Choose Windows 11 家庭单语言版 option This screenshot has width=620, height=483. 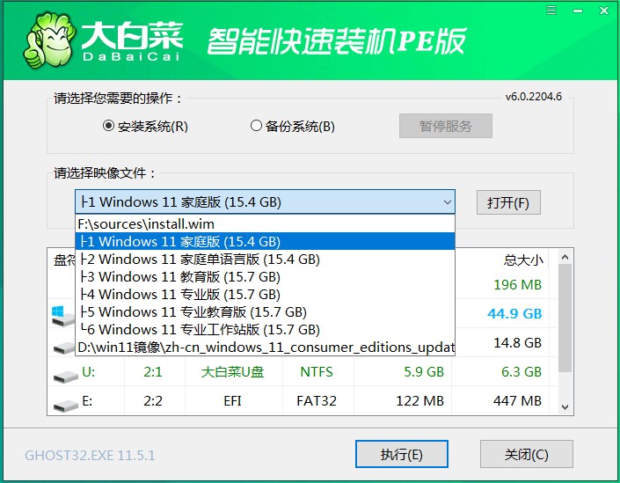265,260
